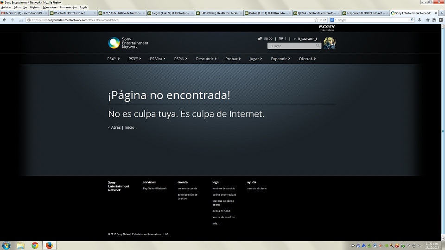Open the Editar menu
Viewport: 445px width, 250px height.
click(x=17, y=7)
